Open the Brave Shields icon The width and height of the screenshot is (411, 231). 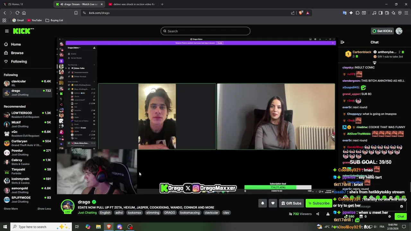pyautogui.click(x=301, y=13)
